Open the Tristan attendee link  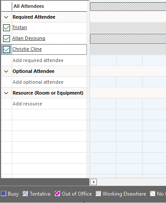click(x=20, y=27)
